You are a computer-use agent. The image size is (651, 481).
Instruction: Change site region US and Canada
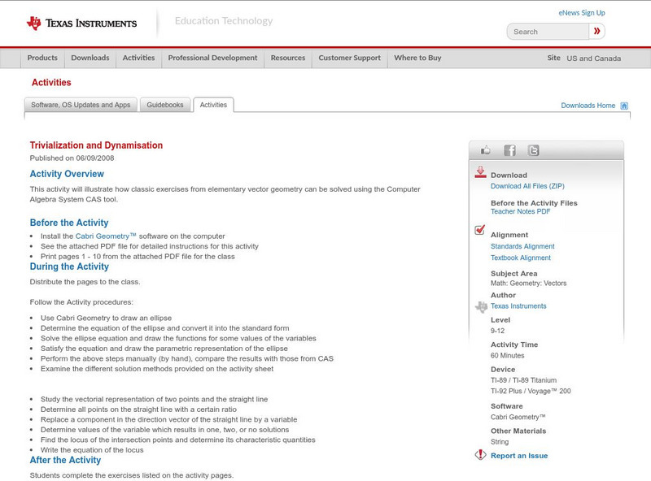tap(594, 58)
